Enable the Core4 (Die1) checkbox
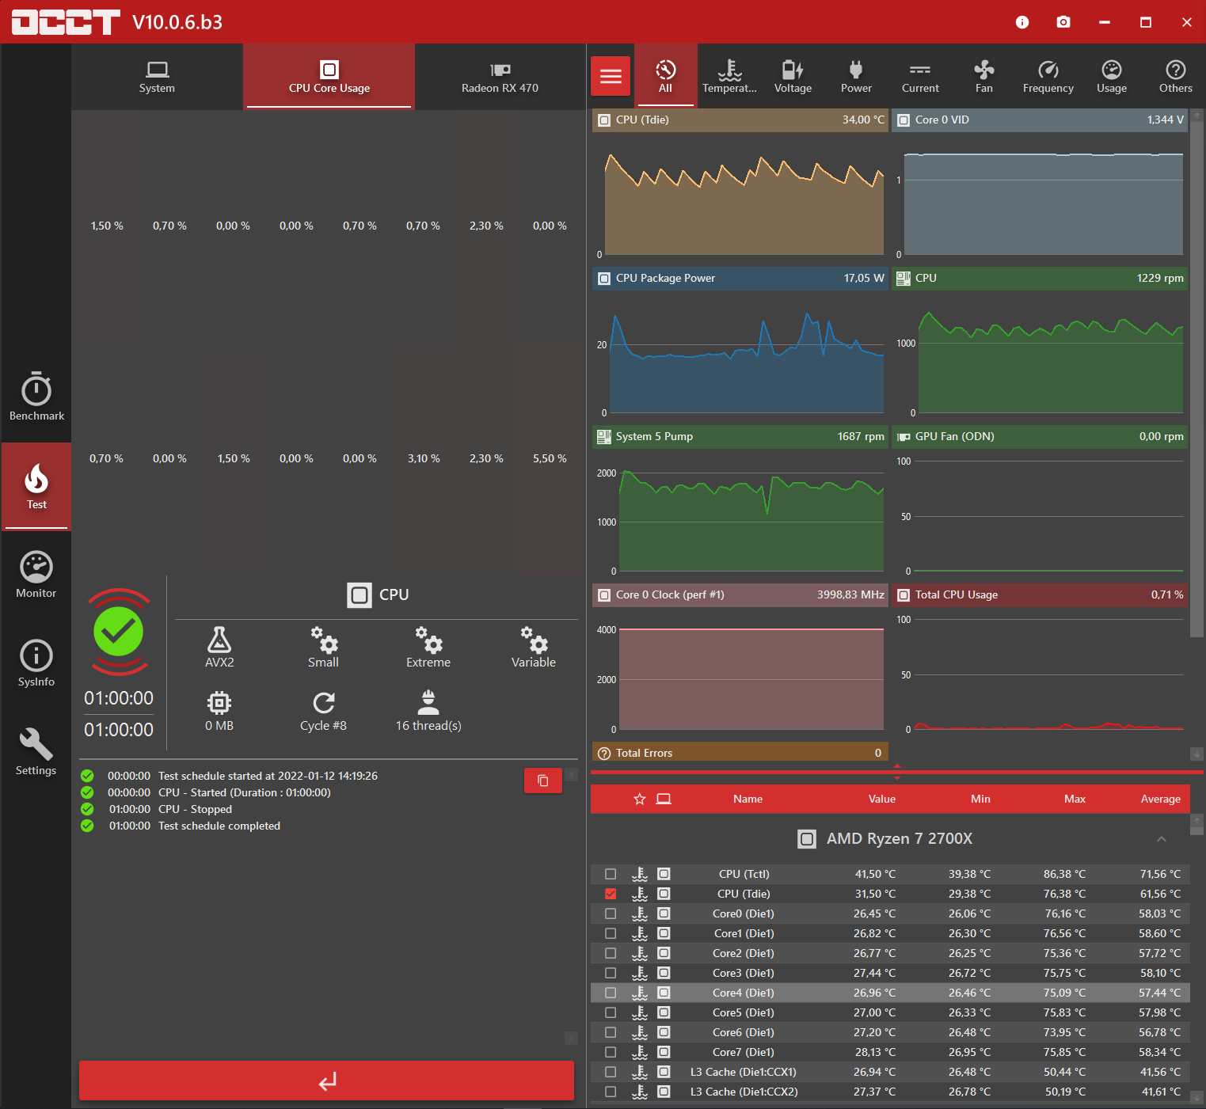This screenshot has width=1206, height=1109. (x=611, y=993)
